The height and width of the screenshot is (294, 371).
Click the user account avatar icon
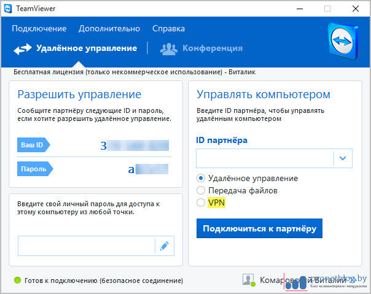(x=248, y=280)
